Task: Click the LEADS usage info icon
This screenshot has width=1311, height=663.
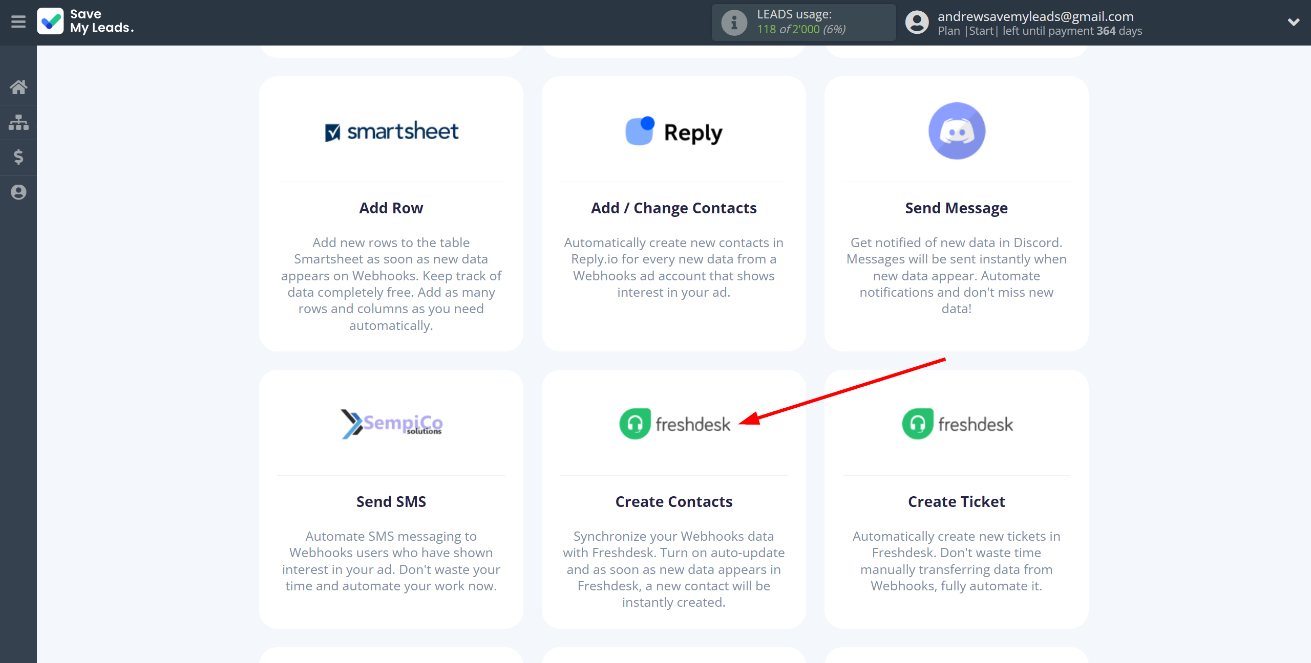Action: point(734,23)
